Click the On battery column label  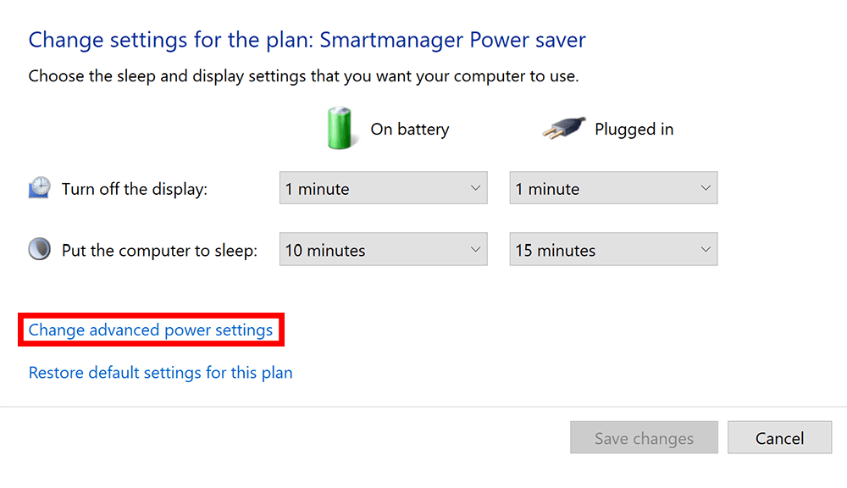(x=410, y=130)
